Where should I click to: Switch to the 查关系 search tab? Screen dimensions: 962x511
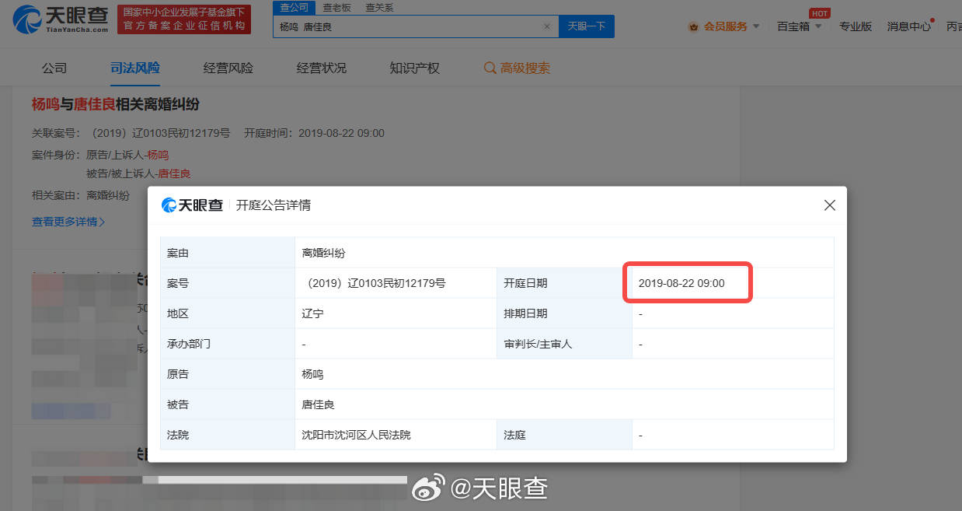[379, 7]
